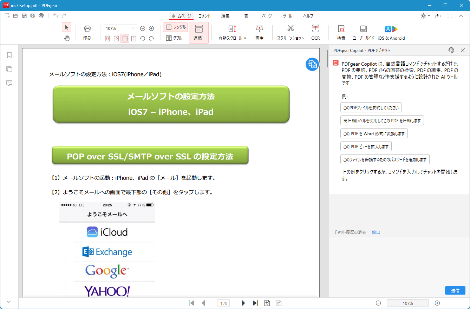The image size is (470, 309).
Task: Save the document with the floppy disk icon
Action: [24, 16]
